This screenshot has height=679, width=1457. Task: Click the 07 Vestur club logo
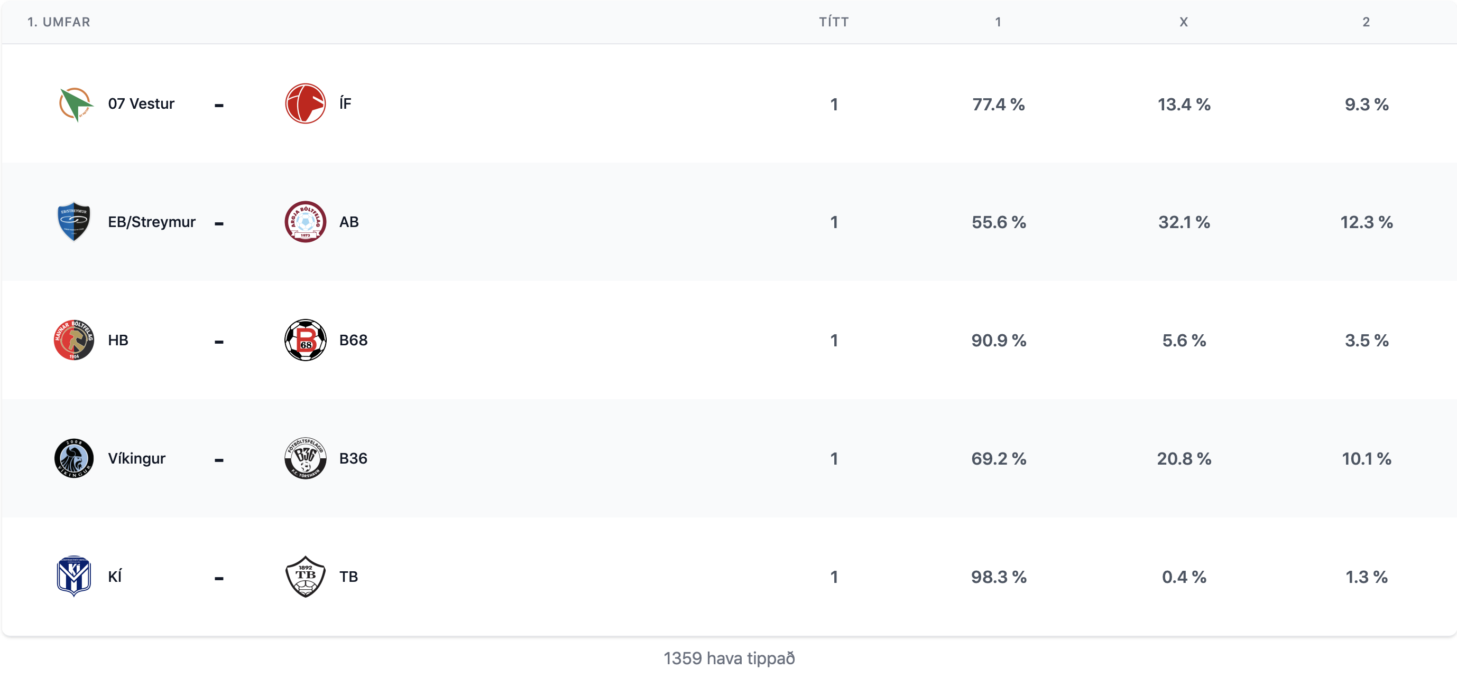tap(75, 104)
